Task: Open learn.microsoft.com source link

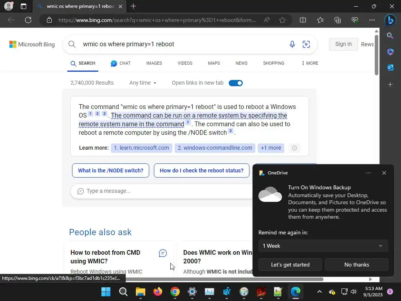Action: click(x=141, y=148)
